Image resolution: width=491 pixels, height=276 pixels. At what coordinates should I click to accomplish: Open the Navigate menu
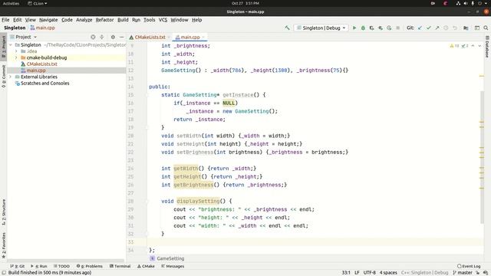[x=48, y=20]
